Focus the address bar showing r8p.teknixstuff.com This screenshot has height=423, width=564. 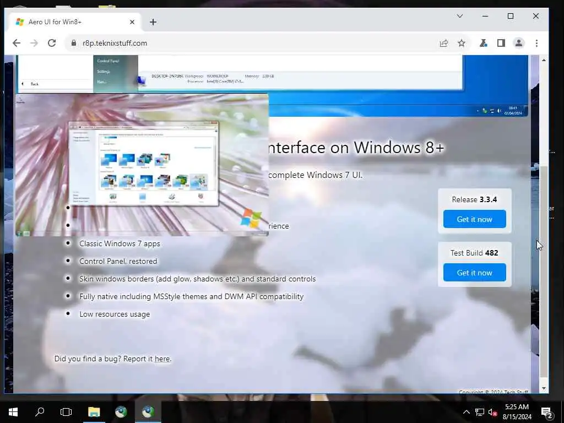(252, 43)
